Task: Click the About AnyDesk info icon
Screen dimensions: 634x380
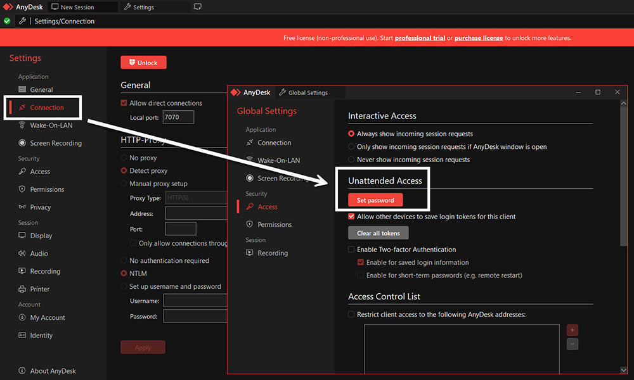Action: (x=22, y=370)
